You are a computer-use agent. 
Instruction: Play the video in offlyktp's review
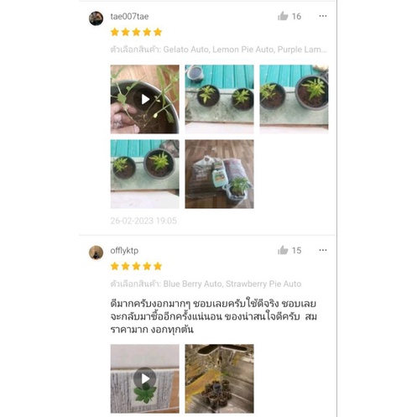click(145, 378)
